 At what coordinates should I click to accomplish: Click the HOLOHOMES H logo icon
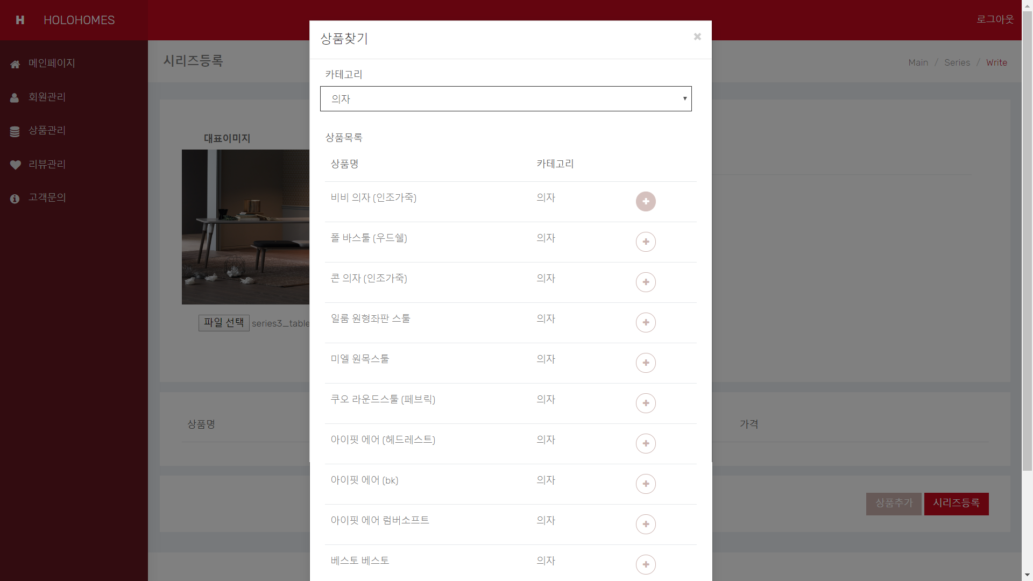[20, 20]
